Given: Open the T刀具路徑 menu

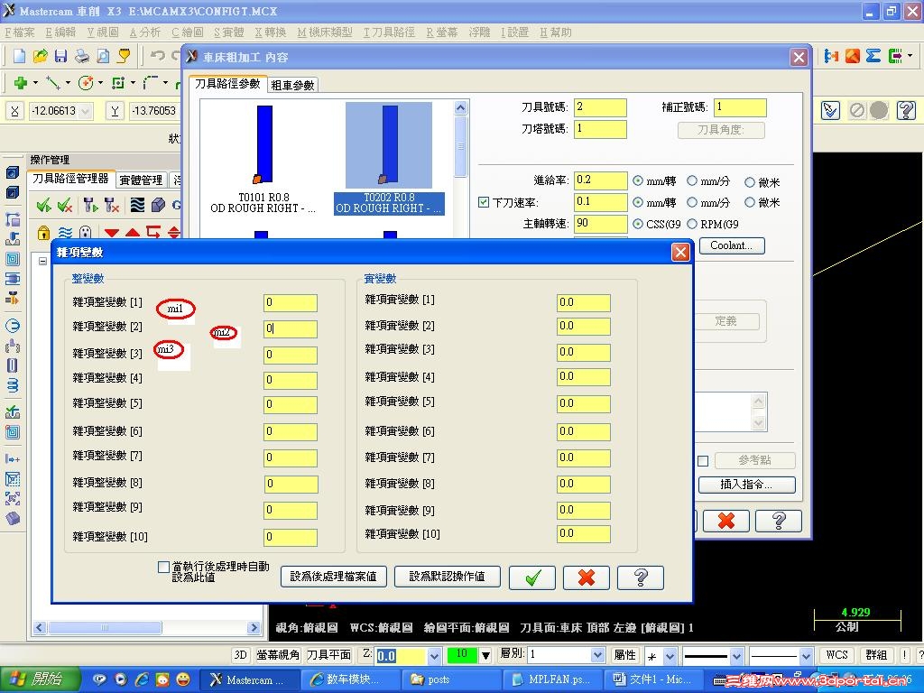Looking at the screenshot, I should 390,32.
